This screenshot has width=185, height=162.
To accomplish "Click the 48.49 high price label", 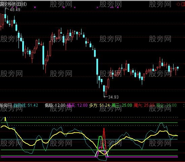I will click(x=15, y=10).
